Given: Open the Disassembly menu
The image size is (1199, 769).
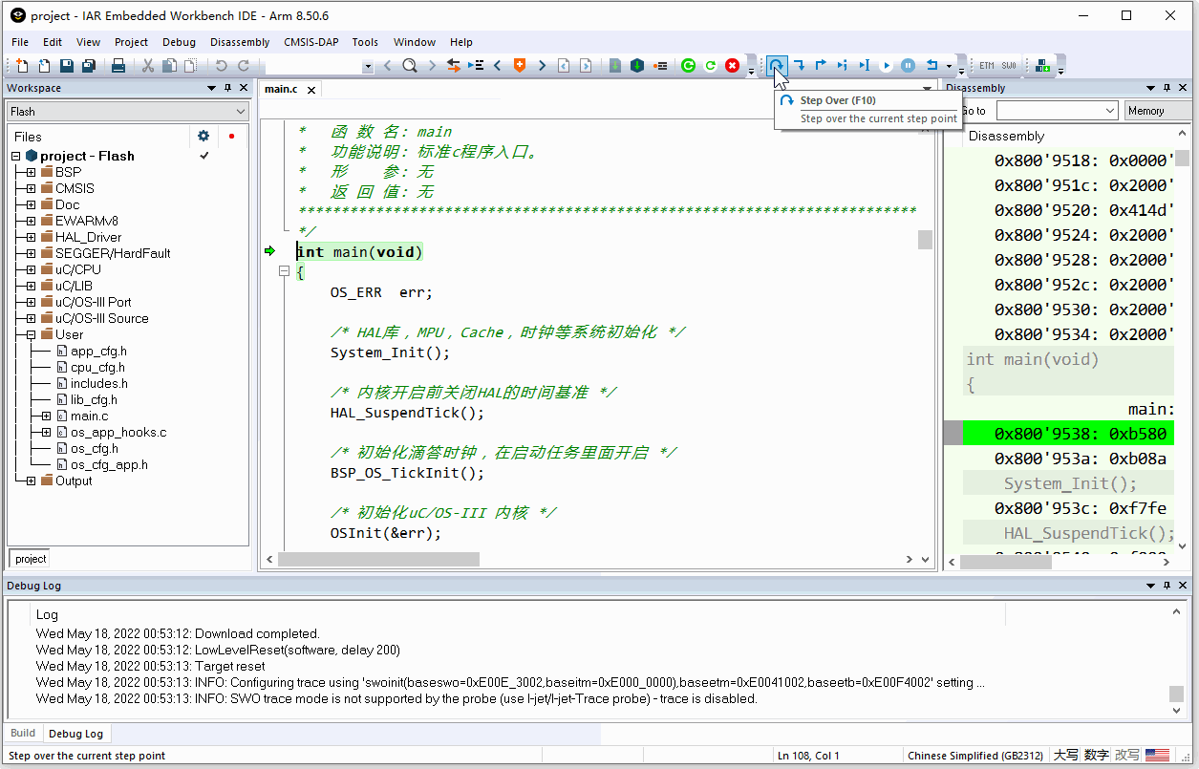Looking at the screenshot, I should (x=240, y=42).
